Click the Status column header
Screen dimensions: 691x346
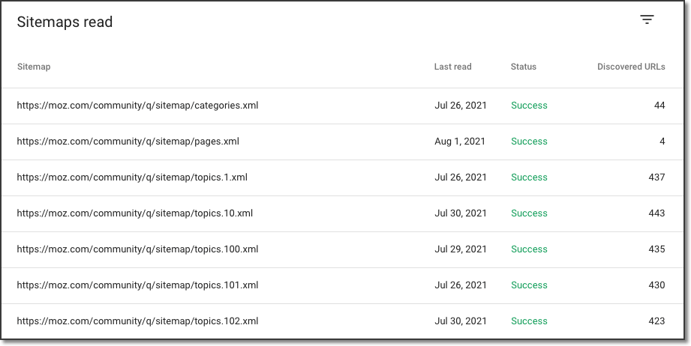coord(523,67)
